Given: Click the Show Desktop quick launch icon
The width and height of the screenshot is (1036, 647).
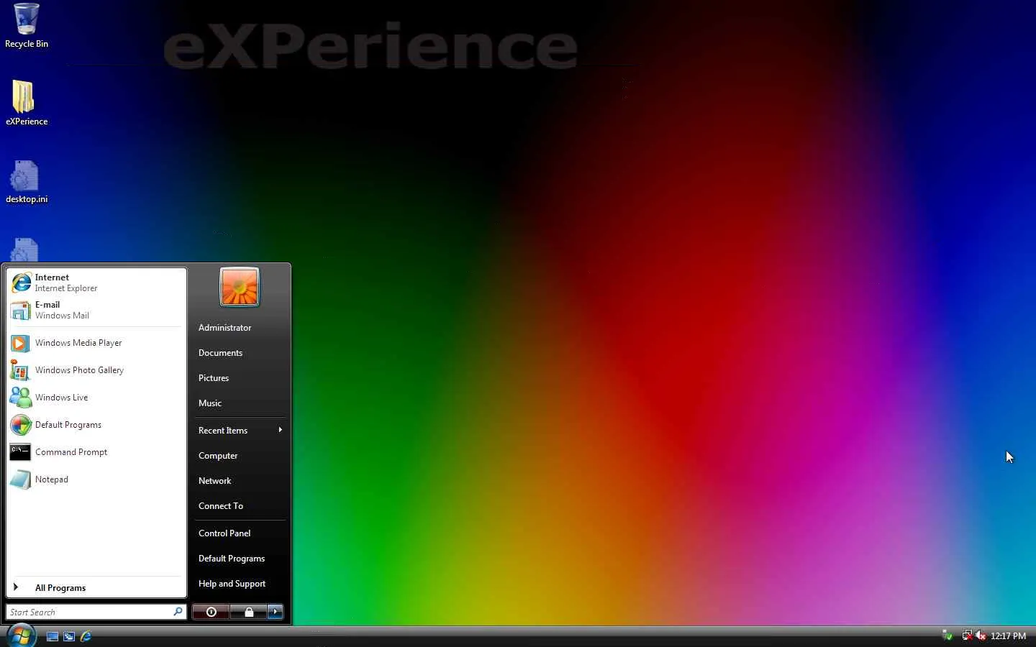Looking at the screenshot, I should pos(53,636).
